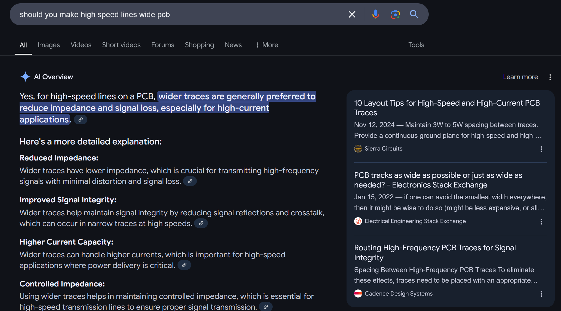This screenshot has height=311, width=561.
Task: Open AI Overview three-dot options menu
Action: click(x=550, y=77)
